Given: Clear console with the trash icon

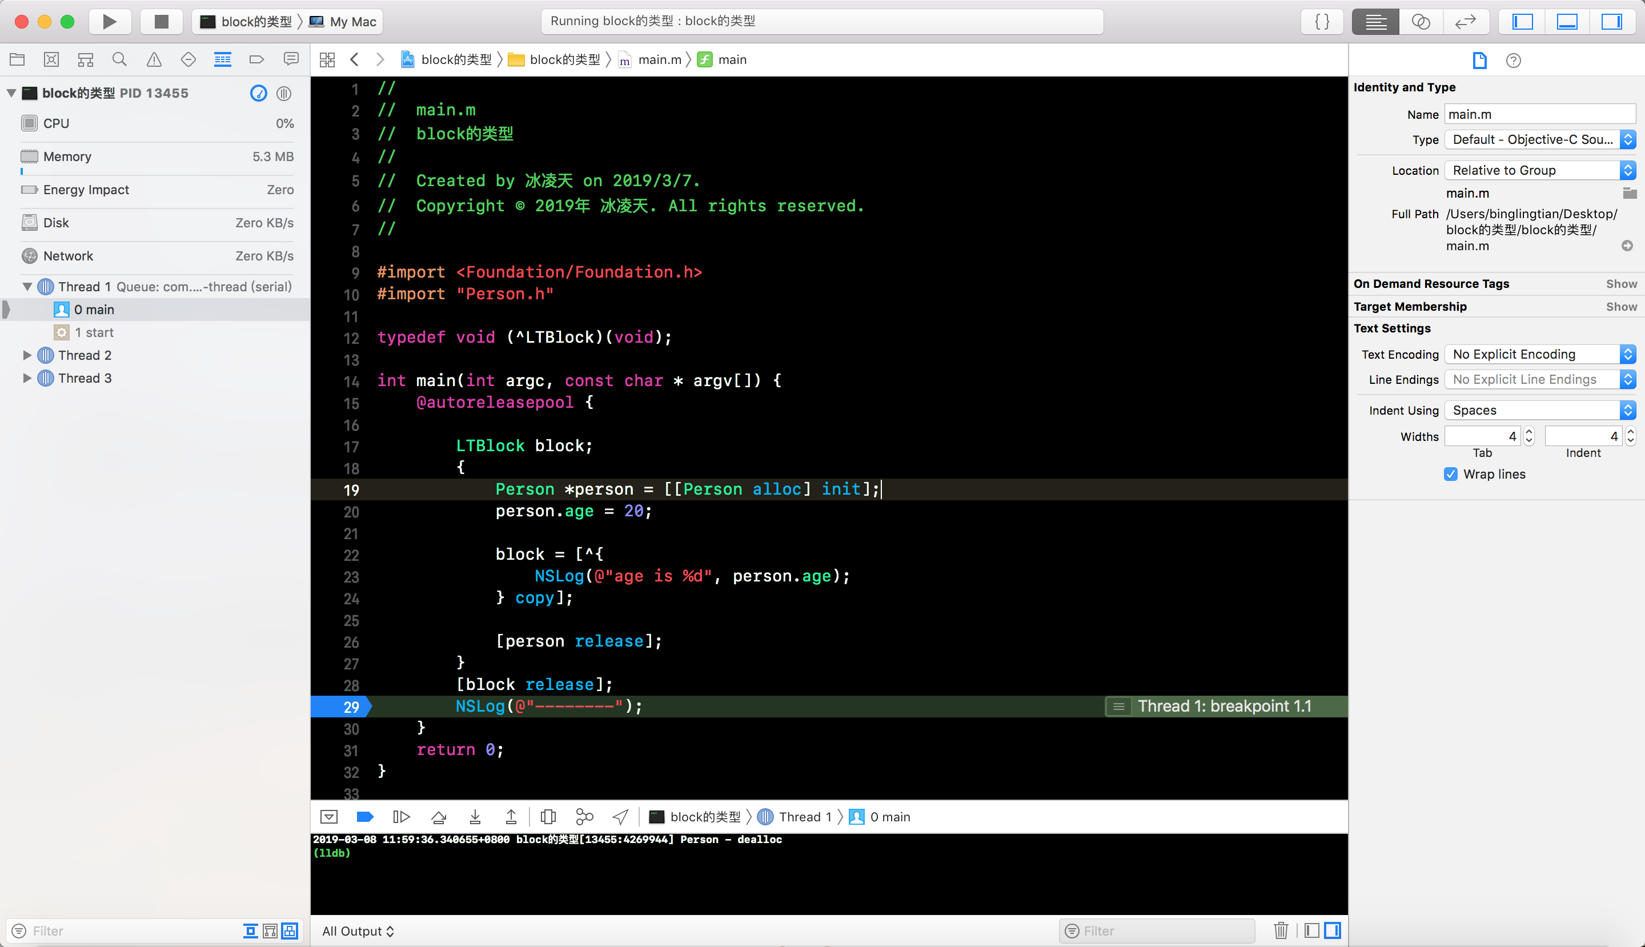Looking at the screenshot, I should tap(1280, 931).
